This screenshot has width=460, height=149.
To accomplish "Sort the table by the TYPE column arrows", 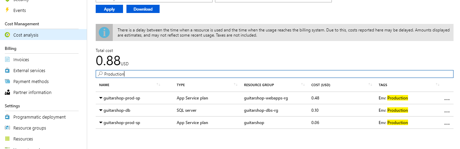I will click(x=235, y=85).
